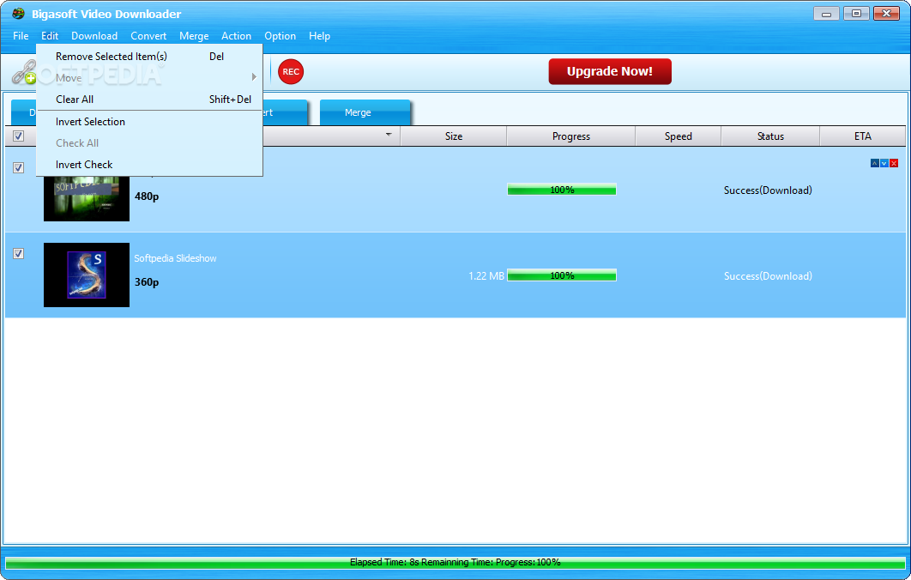Uncheck the Softpedia Slideshow checkbox

point(19,253)
